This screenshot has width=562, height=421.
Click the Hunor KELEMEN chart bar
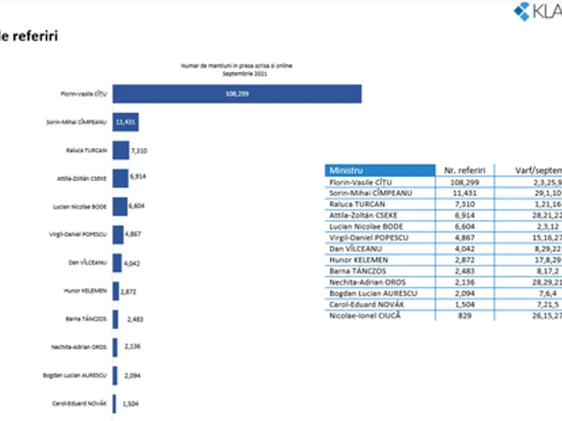(x=115, y=291)
